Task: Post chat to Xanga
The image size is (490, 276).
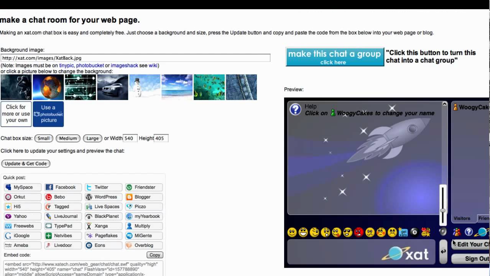Action: point(104,226)
